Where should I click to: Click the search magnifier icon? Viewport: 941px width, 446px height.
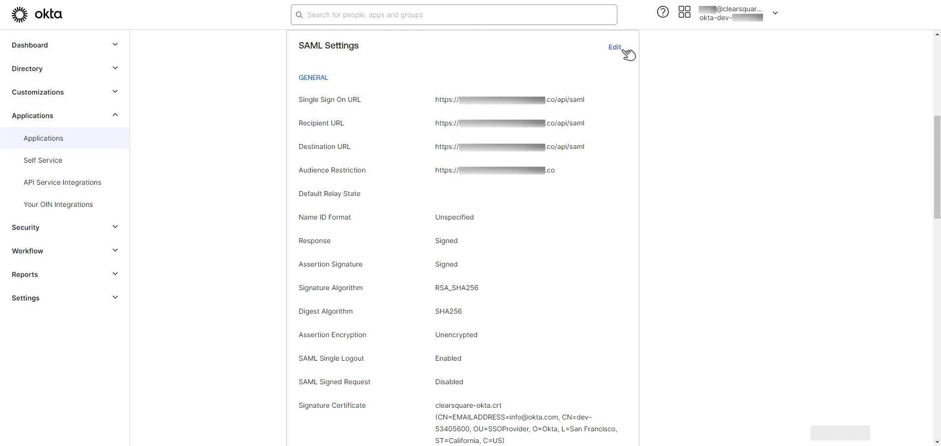[299, 15]
